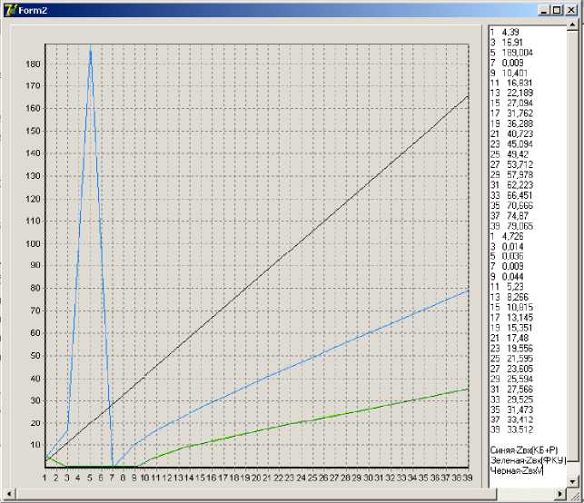Maximize the Form2 window
This screenshot has width=584, height=503.
pos(558,9)
